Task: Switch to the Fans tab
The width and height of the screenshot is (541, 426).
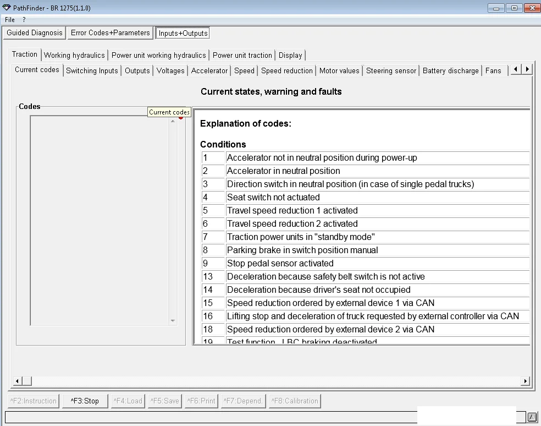Action: click(493, 70)
